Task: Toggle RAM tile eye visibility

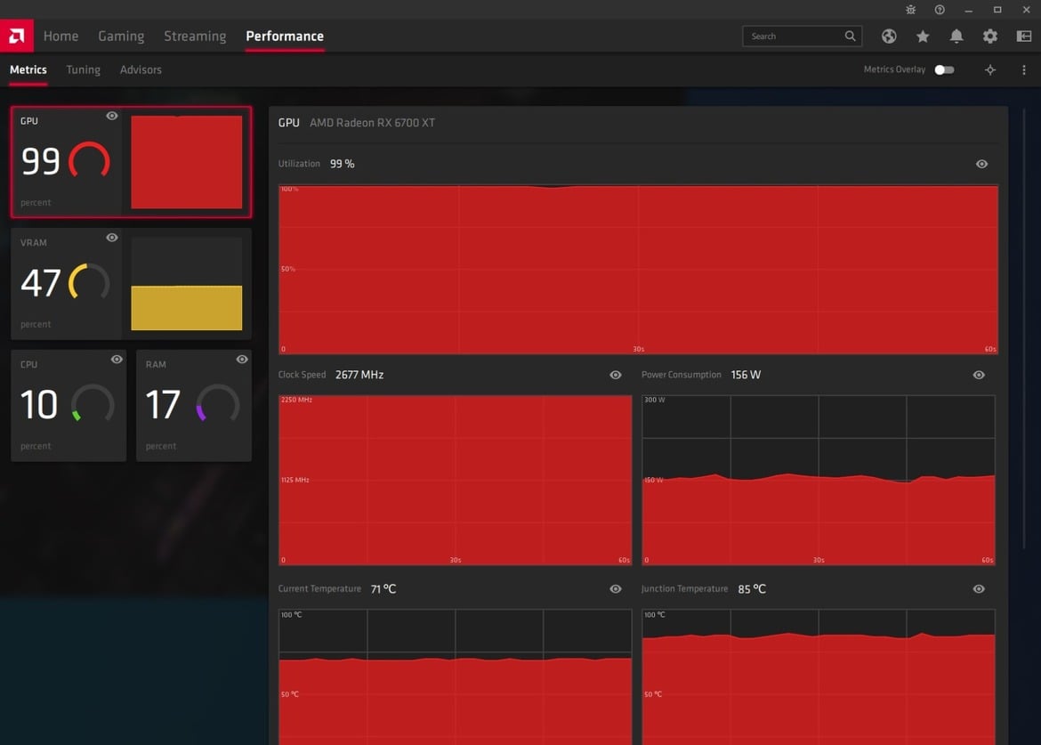Action: pyautogui.click(x=242, y=360)
